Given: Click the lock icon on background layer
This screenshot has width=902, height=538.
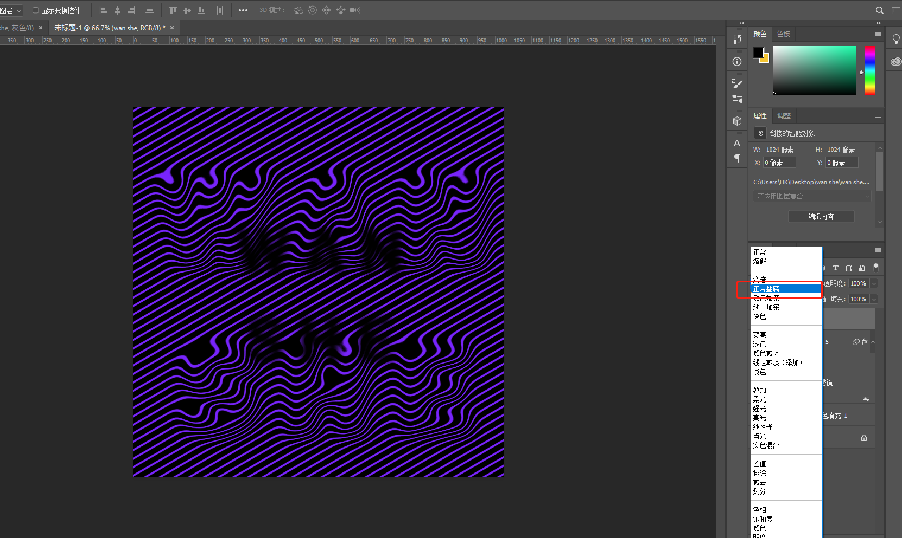Looking at the screenshot, I should [864, 438].
